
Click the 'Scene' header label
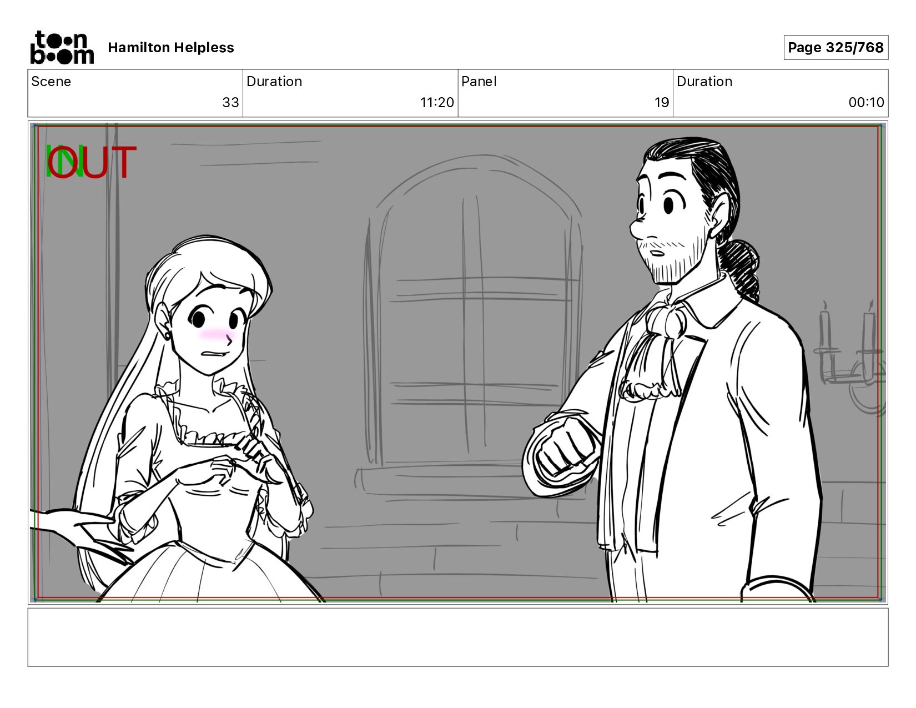(x=51, y=82)
